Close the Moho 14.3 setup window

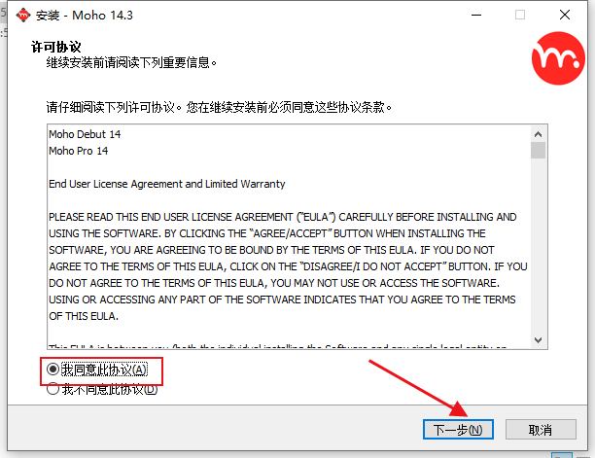(565, 16)
